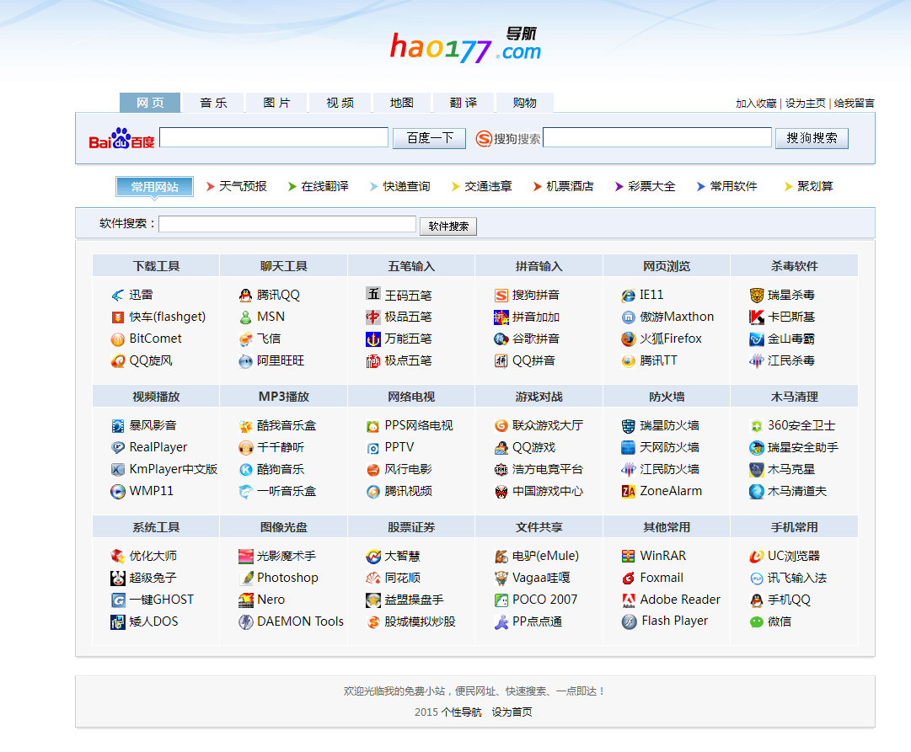This screenshot has height=752, width=911.
Task: Click the RealPlayer icon
Action: [117, 448]
